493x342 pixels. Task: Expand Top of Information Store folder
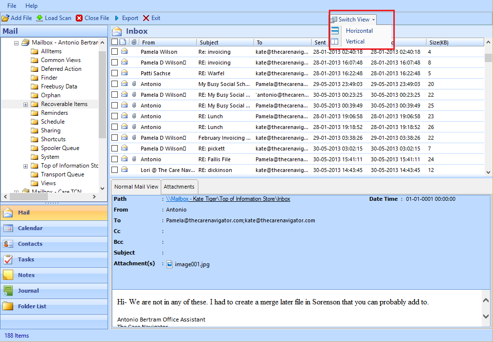(x=26, y=166)
